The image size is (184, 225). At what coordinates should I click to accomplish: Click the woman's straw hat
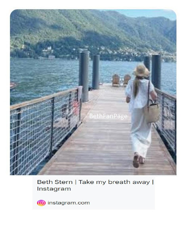[142, 71]
